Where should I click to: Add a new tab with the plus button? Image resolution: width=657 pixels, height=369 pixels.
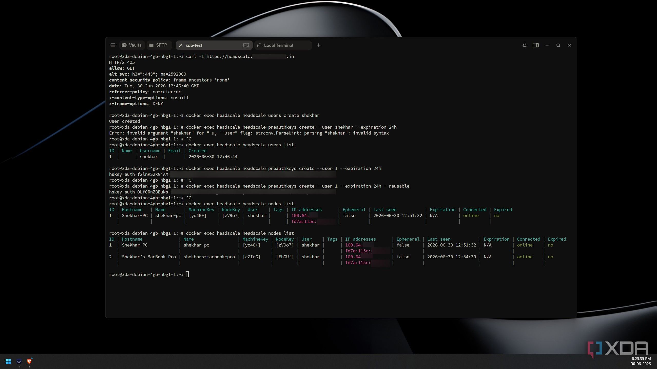(318, 45)
